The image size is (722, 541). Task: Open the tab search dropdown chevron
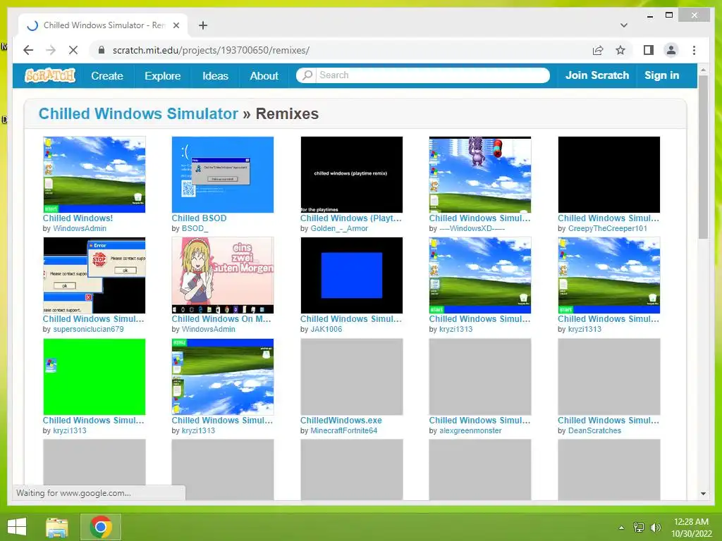624,25
